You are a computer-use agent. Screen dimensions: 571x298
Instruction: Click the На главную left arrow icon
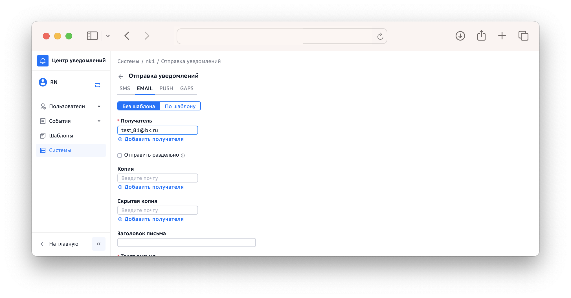(x=43, y=244)
